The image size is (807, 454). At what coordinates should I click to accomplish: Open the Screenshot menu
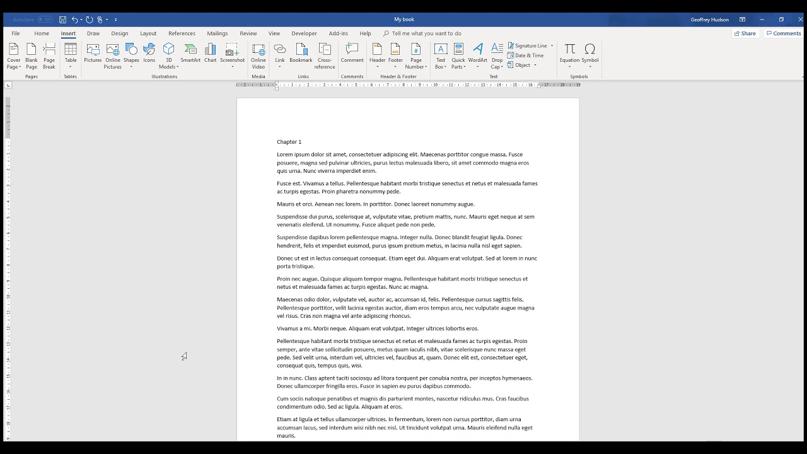(x=233, y=56)
